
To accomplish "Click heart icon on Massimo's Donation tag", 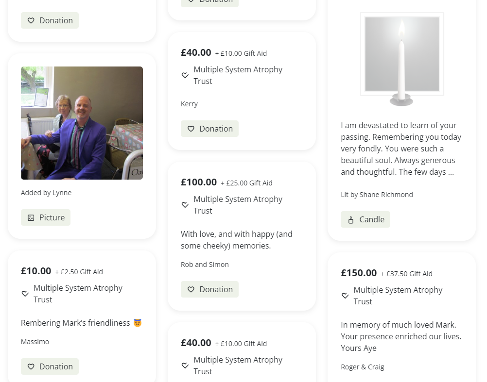I will pos(31,366).
